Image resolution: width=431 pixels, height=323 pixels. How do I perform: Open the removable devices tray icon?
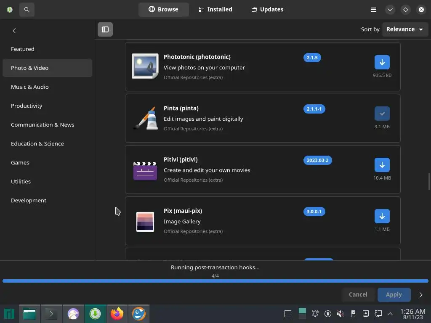pyautogui.click(x=353, y=314)
